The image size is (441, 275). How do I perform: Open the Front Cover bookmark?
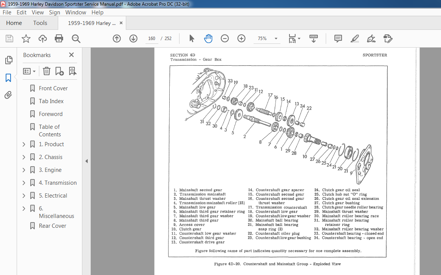click(x=53, y=88)
